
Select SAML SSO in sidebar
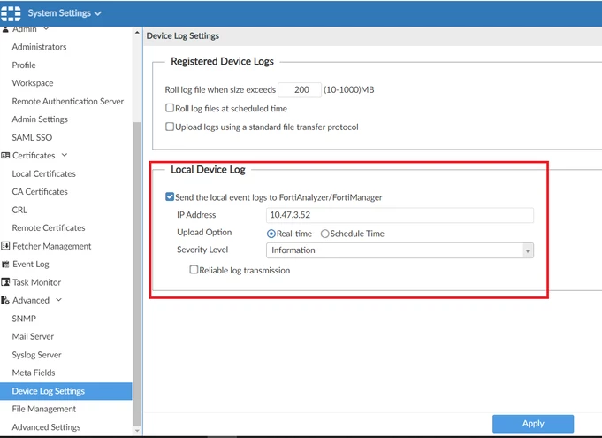click(32, 137)
